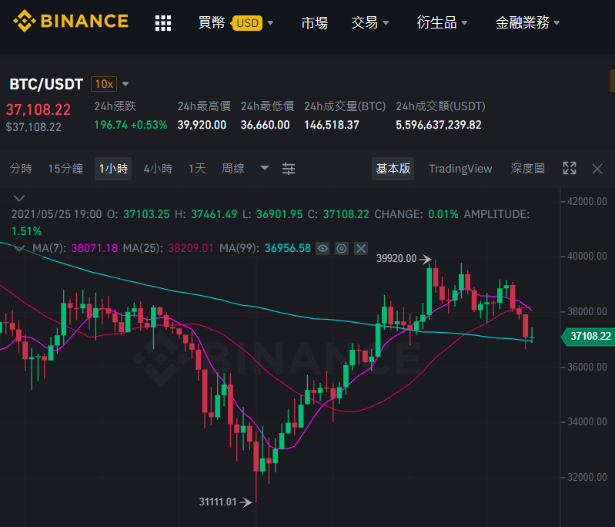
Task: Remove the MA indicator with the X
Action: coord(361,248)
